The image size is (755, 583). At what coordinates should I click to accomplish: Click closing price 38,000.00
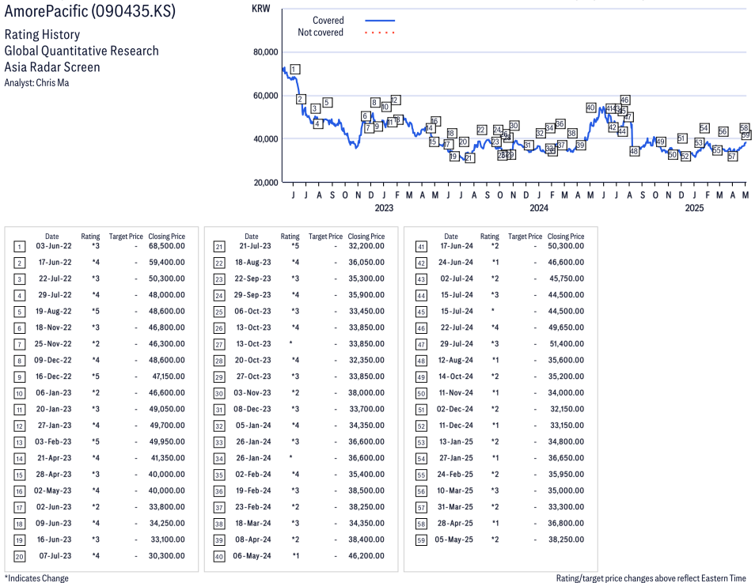366,393
